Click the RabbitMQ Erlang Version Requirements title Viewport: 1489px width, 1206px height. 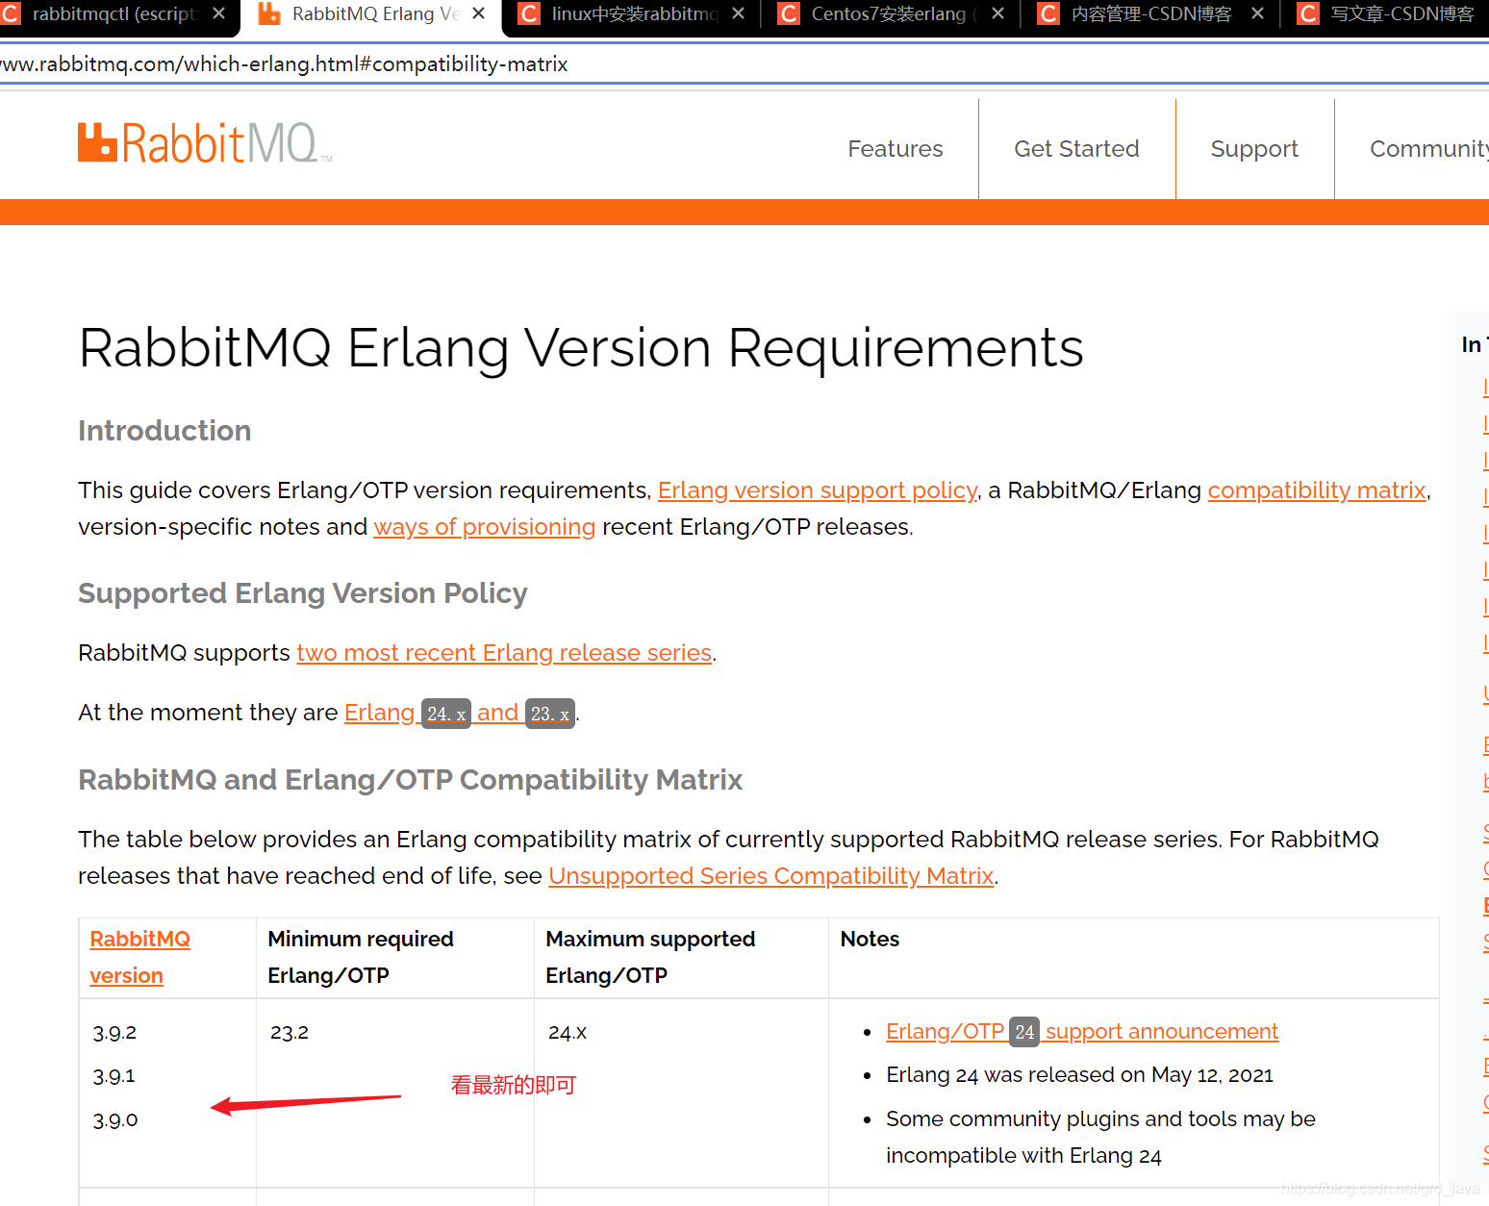tap(581, 348)
